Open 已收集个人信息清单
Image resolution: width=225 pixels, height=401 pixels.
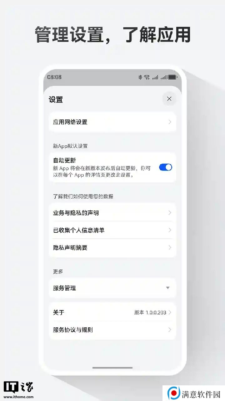[112, 230]
